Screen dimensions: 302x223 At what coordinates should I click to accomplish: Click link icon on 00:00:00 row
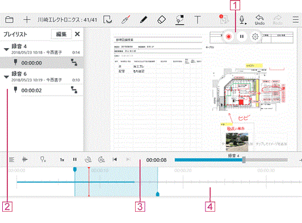coord(74,63)
